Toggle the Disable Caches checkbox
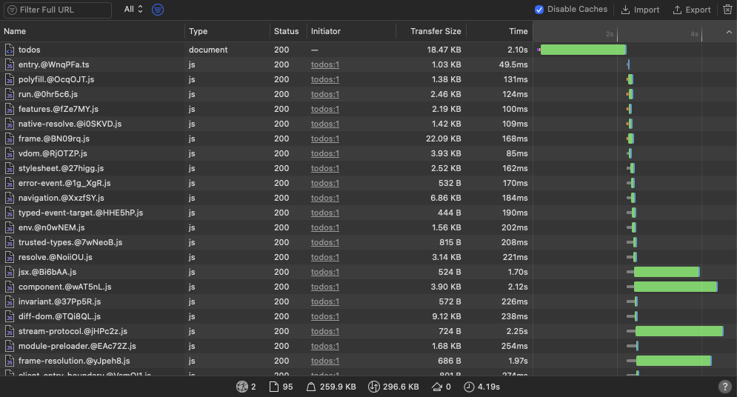 [539, 10]
